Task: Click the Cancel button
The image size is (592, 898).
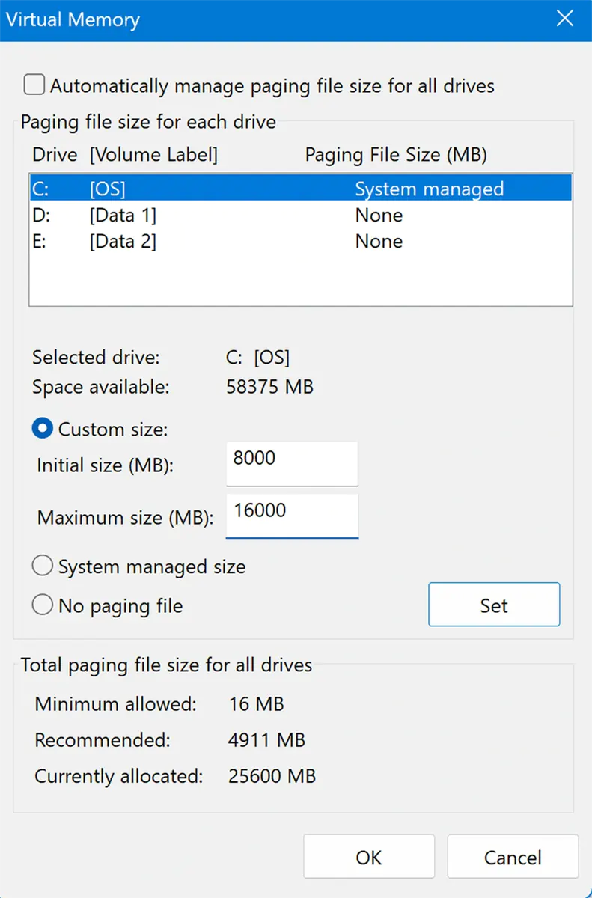Action: point(512,857)
